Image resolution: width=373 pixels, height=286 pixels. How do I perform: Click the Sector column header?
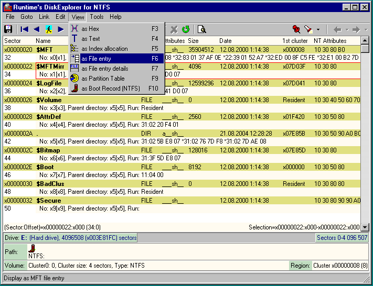click(x=13, y=41)
